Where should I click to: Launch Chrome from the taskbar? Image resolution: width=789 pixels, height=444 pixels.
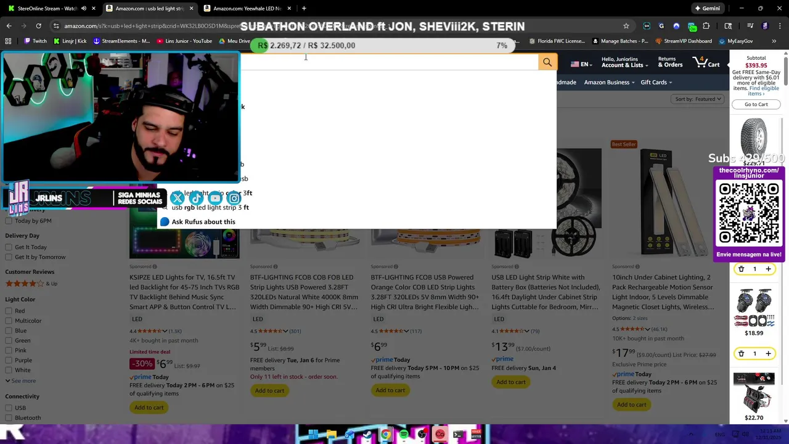[x=385, y=435]
